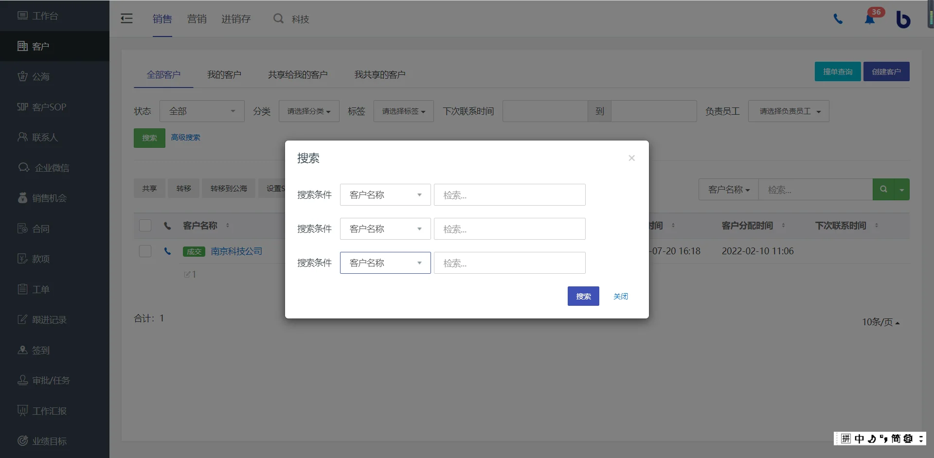Expand the green search button arrow
934x458 pixels.
[902, 190]
